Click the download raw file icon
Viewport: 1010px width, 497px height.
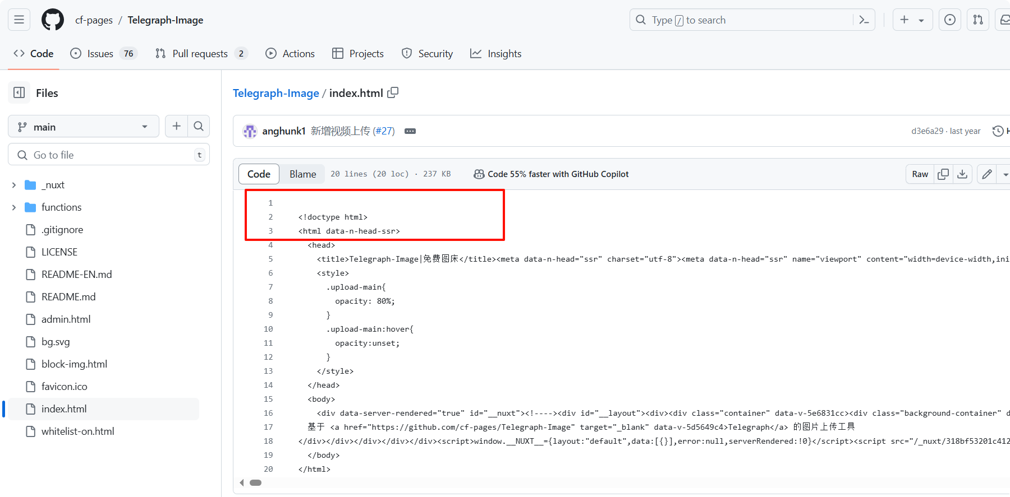pos(962,174)
